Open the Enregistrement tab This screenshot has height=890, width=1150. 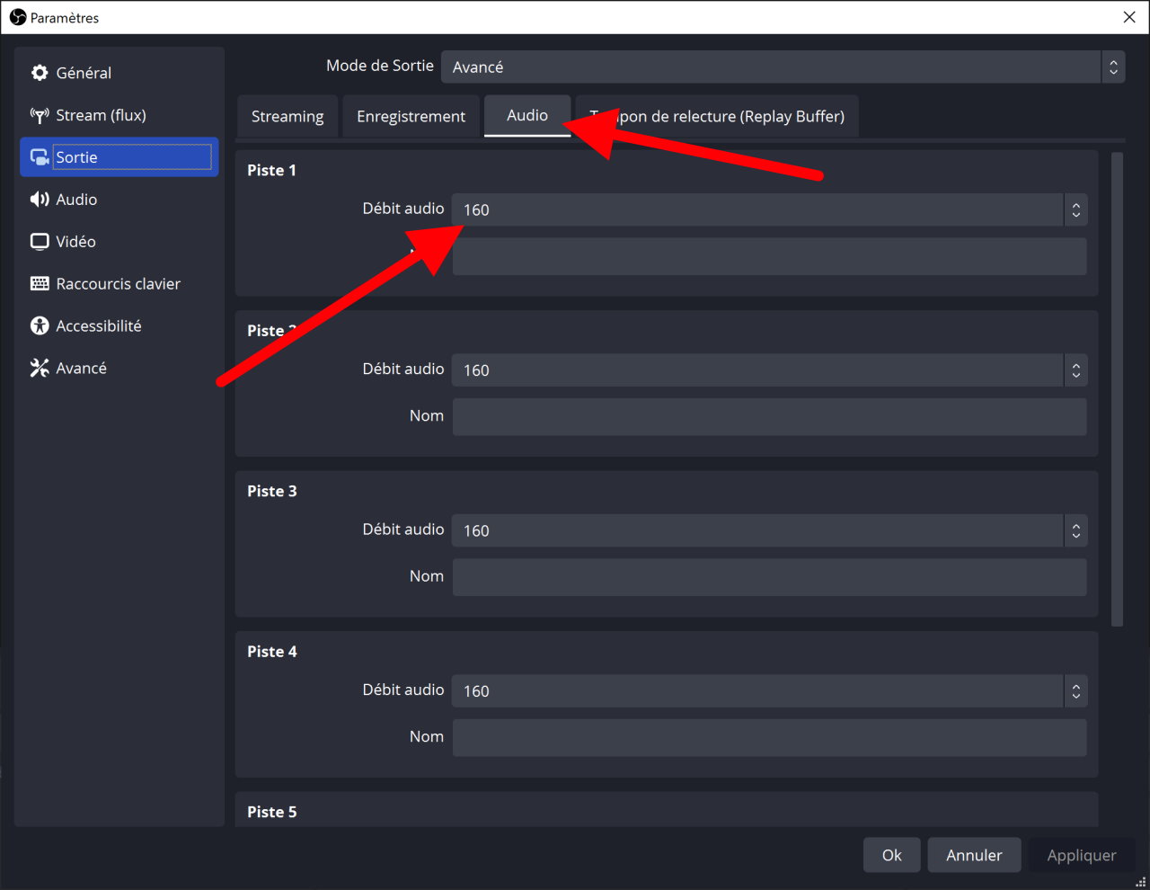coord(411,116)
